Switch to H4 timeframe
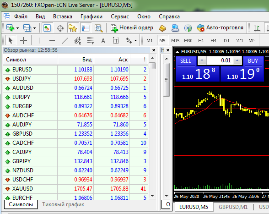 (x=213, y=41)
